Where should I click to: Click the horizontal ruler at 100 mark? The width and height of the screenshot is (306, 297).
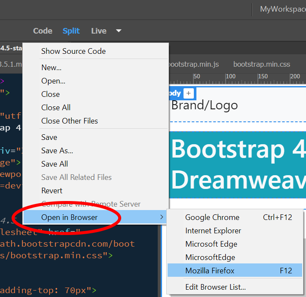230,76
